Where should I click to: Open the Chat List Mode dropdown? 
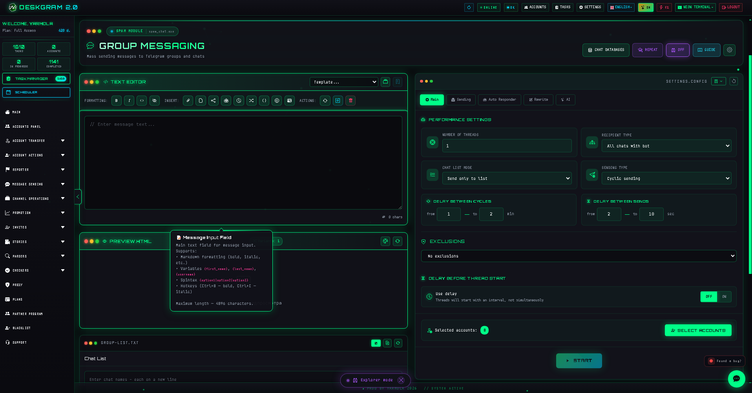coord(507,178)
